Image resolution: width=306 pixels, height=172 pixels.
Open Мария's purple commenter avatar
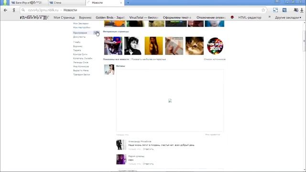pos(121,159)
